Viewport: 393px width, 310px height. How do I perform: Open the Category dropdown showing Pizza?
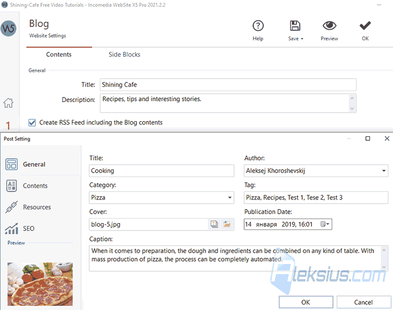point(230,197)
